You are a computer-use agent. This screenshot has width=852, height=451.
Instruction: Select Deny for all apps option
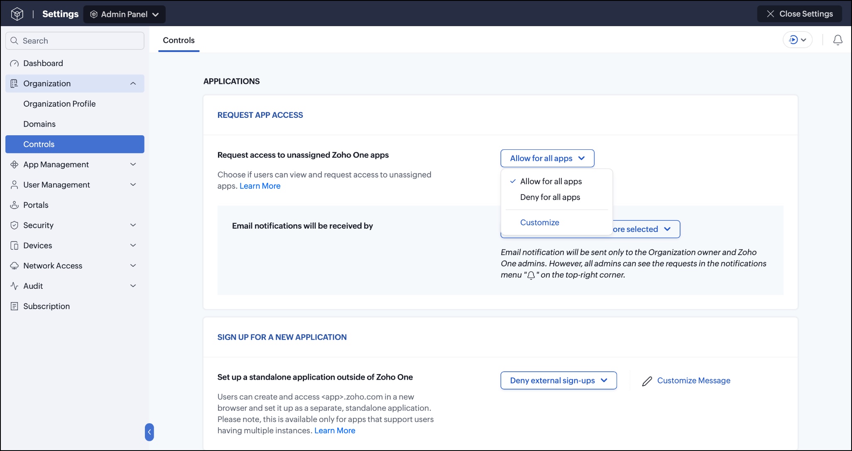pyautogui.click(x=550, y=197)
